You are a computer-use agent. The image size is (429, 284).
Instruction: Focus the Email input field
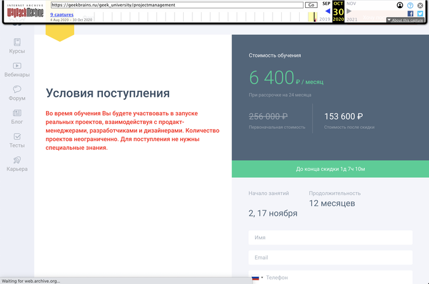(x=330, y=258)
